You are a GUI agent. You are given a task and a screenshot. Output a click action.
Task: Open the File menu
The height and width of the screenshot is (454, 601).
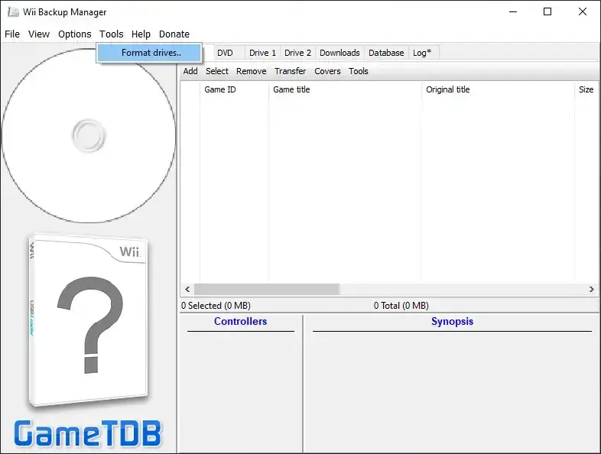pos(12,34)
